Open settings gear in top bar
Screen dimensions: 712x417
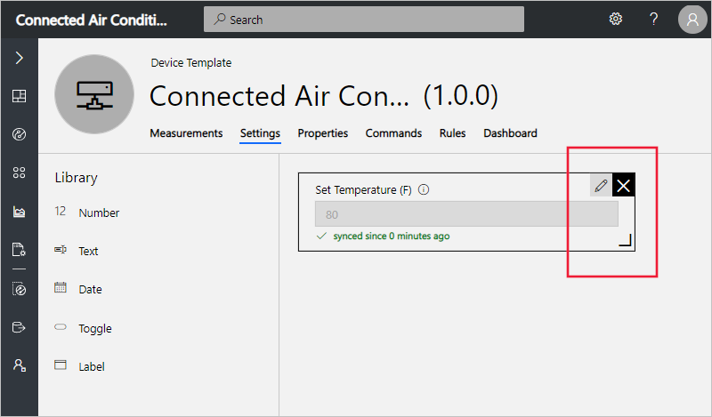615,19
